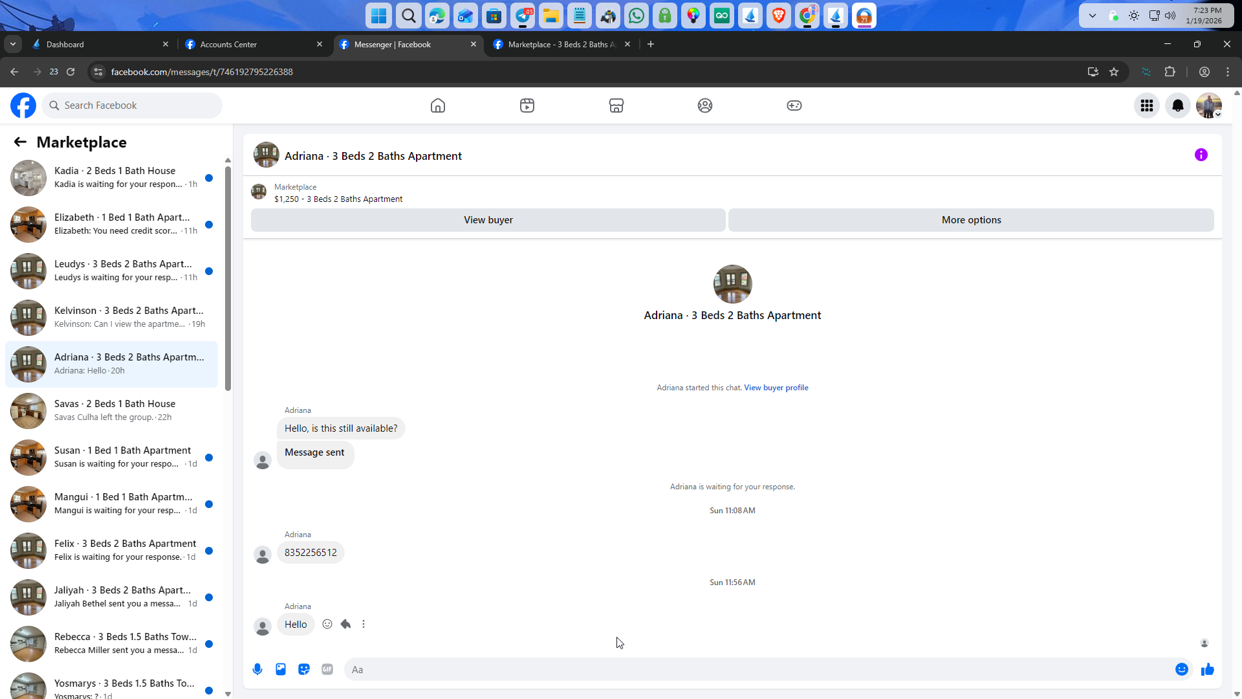
Task: React to the Hello message
Action: point(327,624)
